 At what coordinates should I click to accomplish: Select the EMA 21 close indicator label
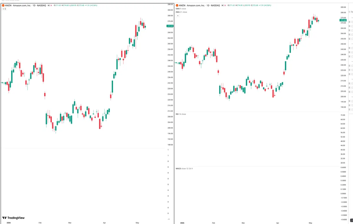(x=181, y=12)
